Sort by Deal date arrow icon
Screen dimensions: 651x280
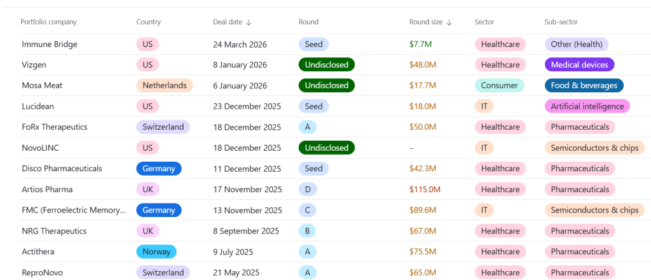pos(249,22)
